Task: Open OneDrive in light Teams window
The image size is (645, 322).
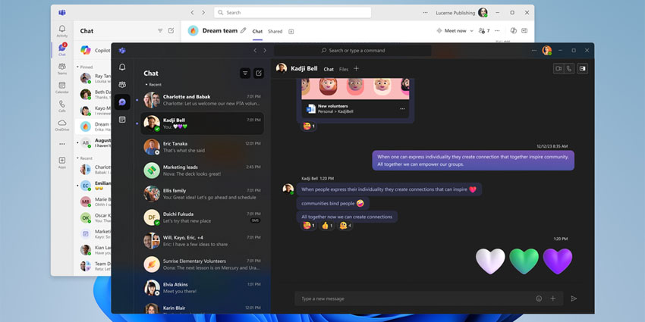Action: click(x=62, y=125)
